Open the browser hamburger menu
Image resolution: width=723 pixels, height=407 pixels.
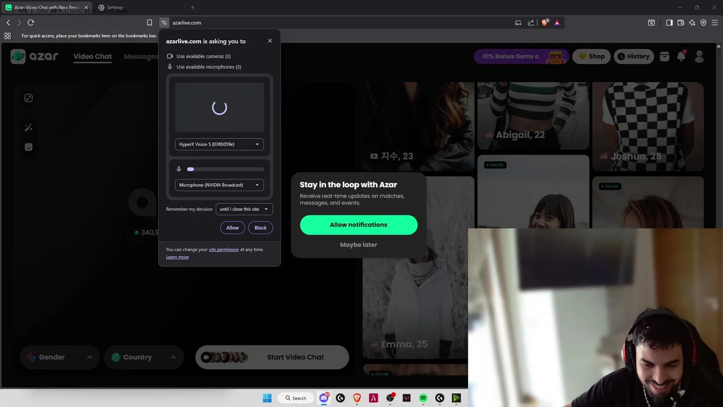[x=715, y=23]
